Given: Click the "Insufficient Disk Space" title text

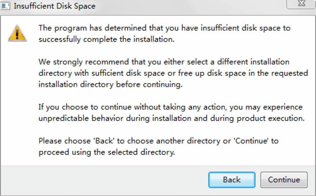Looking at the screenshot, I should 55,6.
